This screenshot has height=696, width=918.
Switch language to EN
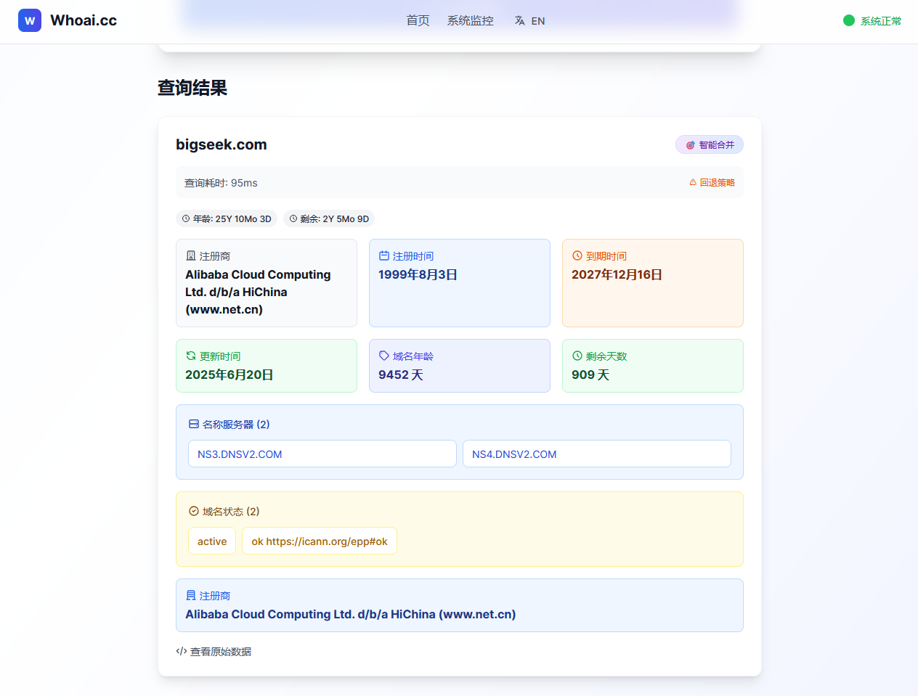(538, 21)
